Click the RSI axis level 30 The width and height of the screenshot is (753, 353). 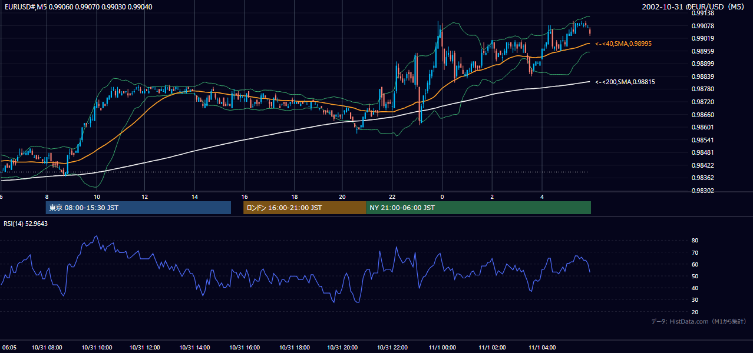click(x=695, y=299)
